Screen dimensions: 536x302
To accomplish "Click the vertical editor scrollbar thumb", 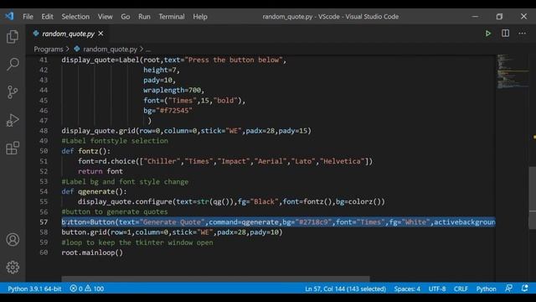I will point(533,198).
